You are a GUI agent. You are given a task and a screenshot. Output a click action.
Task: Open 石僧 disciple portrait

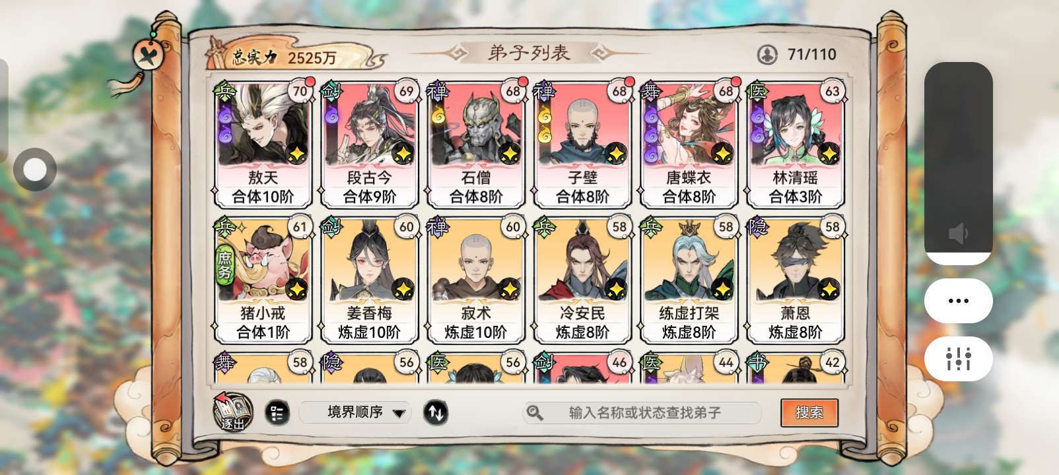[x=475, y=125]
